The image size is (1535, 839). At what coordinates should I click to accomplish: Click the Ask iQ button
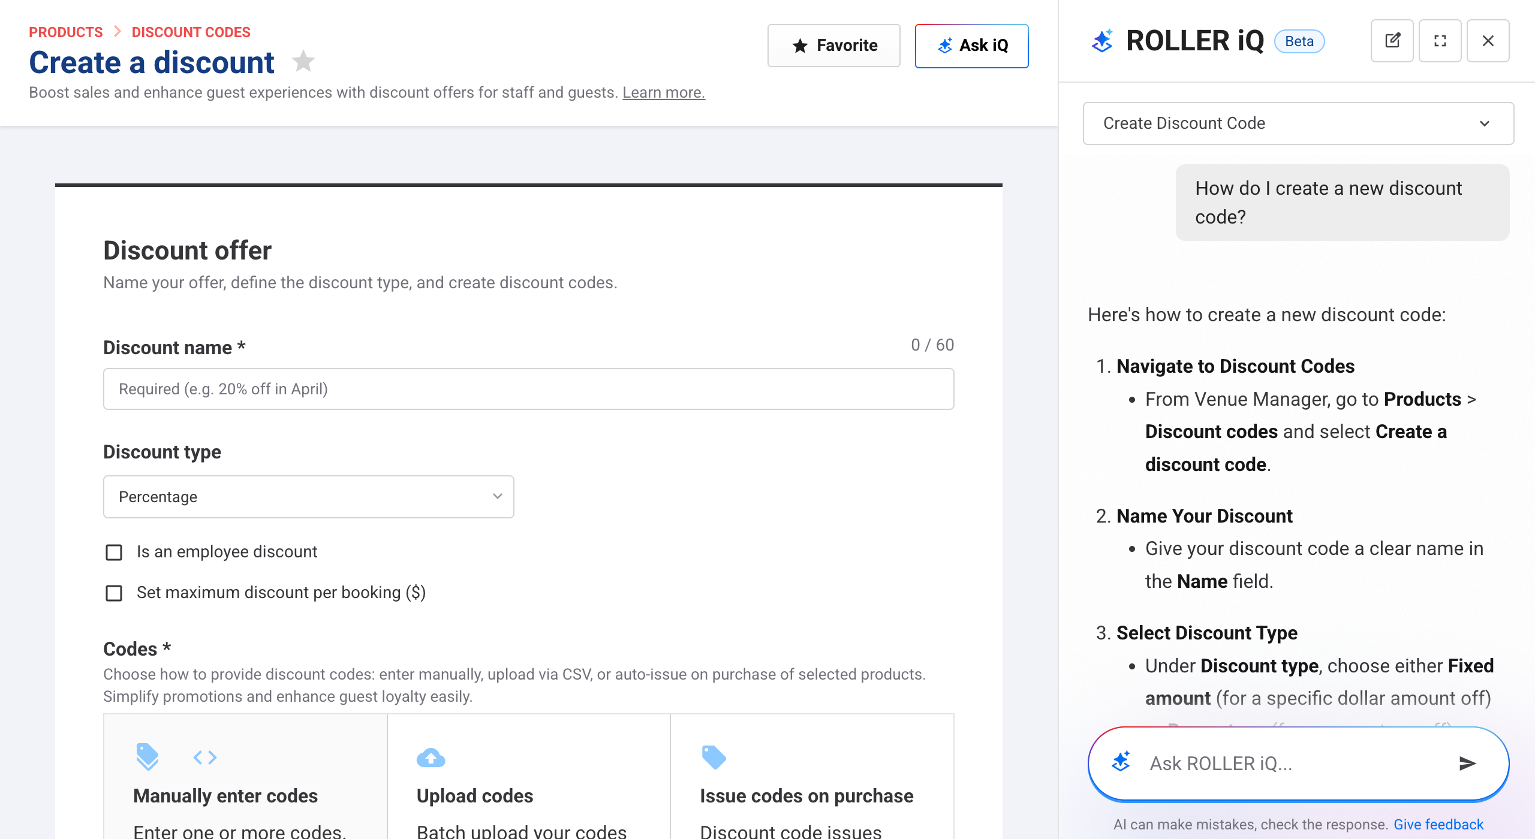click(971, 45)
